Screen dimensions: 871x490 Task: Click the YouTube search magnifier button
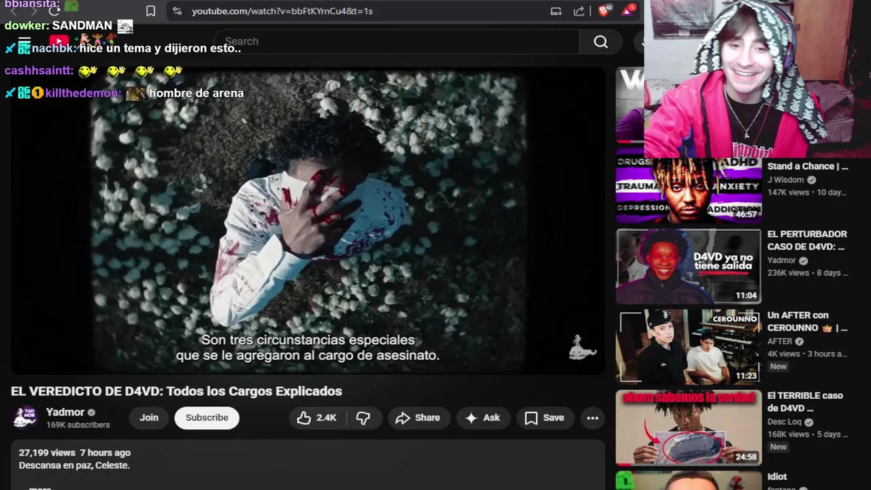[x=600, y=42]
